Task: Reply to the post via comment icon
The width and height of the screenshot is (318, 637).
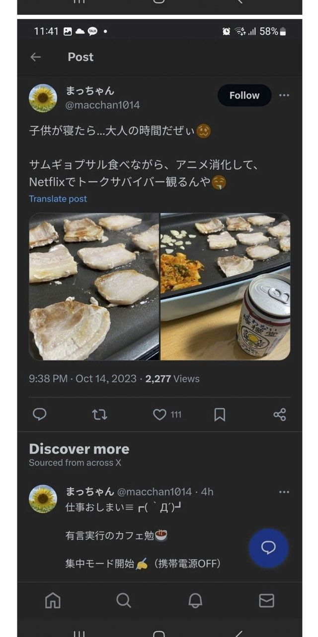Action: coord(40,415)
